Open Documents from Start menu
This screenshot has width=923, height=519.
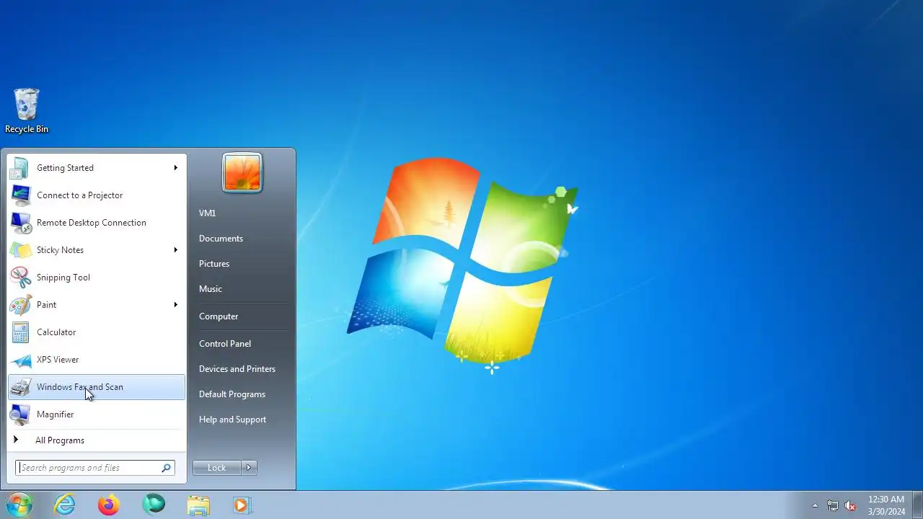click(x=221, y=239)
